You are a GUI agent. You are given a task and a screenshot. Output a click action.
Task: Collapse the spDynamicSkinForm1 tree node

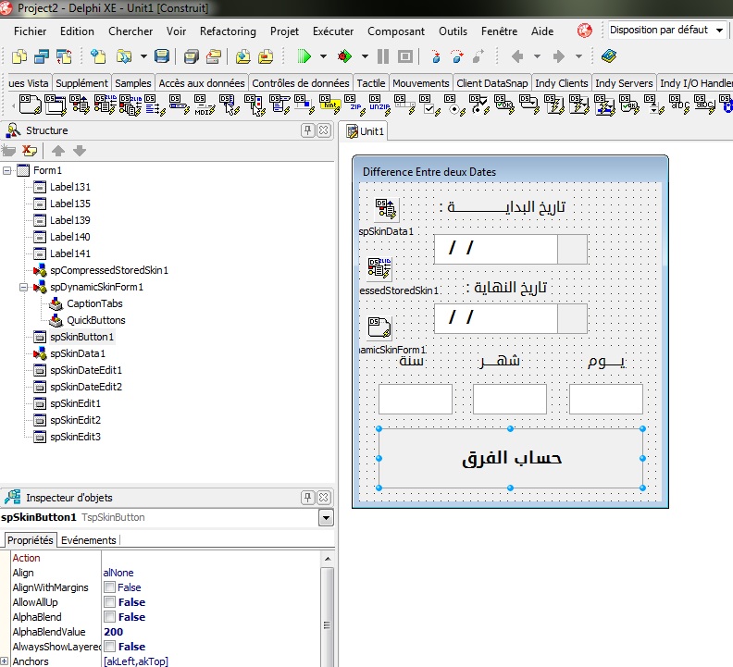(24, 287)
